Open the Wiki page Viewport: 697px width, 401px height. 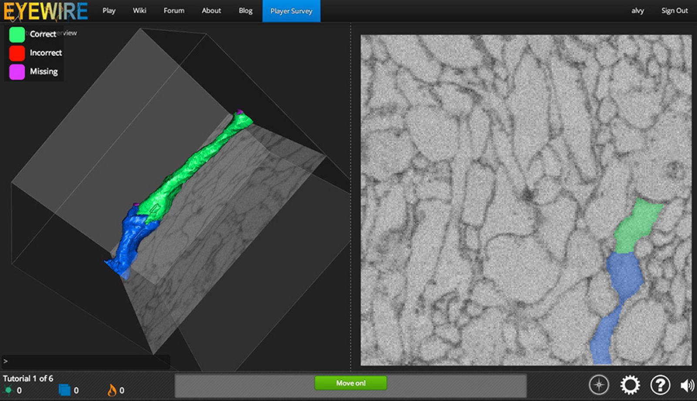click(139, 10)
